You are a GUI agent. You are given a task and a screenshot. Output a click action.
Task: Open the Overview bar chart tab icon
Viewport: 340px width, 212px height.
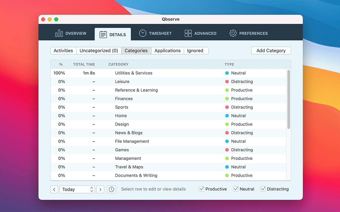point(59,33)
